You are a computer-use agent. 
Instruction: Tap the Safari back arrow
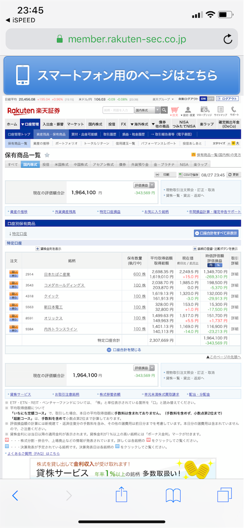(x=15, y=496)
